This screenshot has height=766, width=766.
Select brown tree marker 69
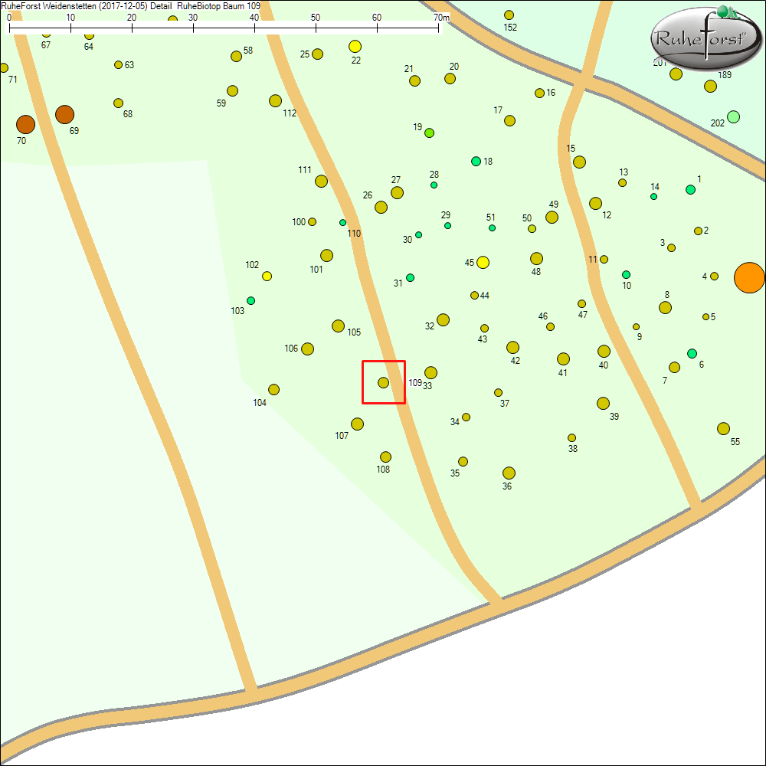click(64, 115)
